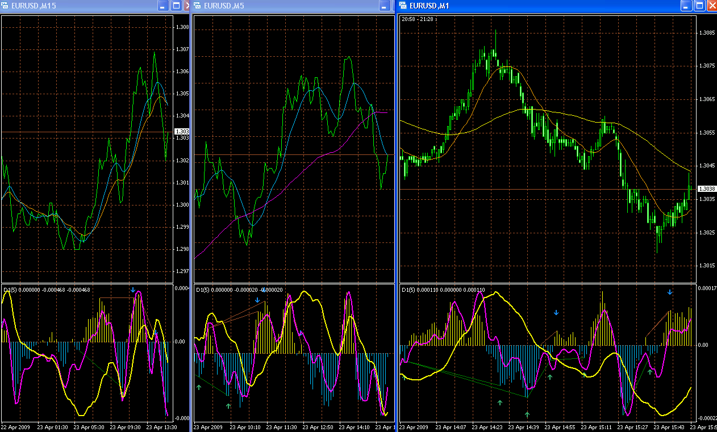
Task: Click the 0.00017 value on the M1 indicator scale
Action: [707, 288]
